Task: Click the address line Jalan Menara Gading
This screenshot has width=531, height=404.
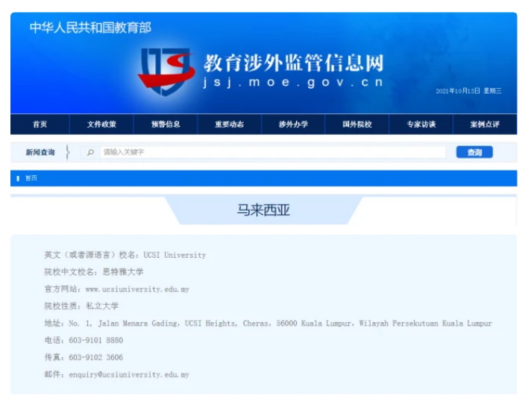Action: coord(280,323)
